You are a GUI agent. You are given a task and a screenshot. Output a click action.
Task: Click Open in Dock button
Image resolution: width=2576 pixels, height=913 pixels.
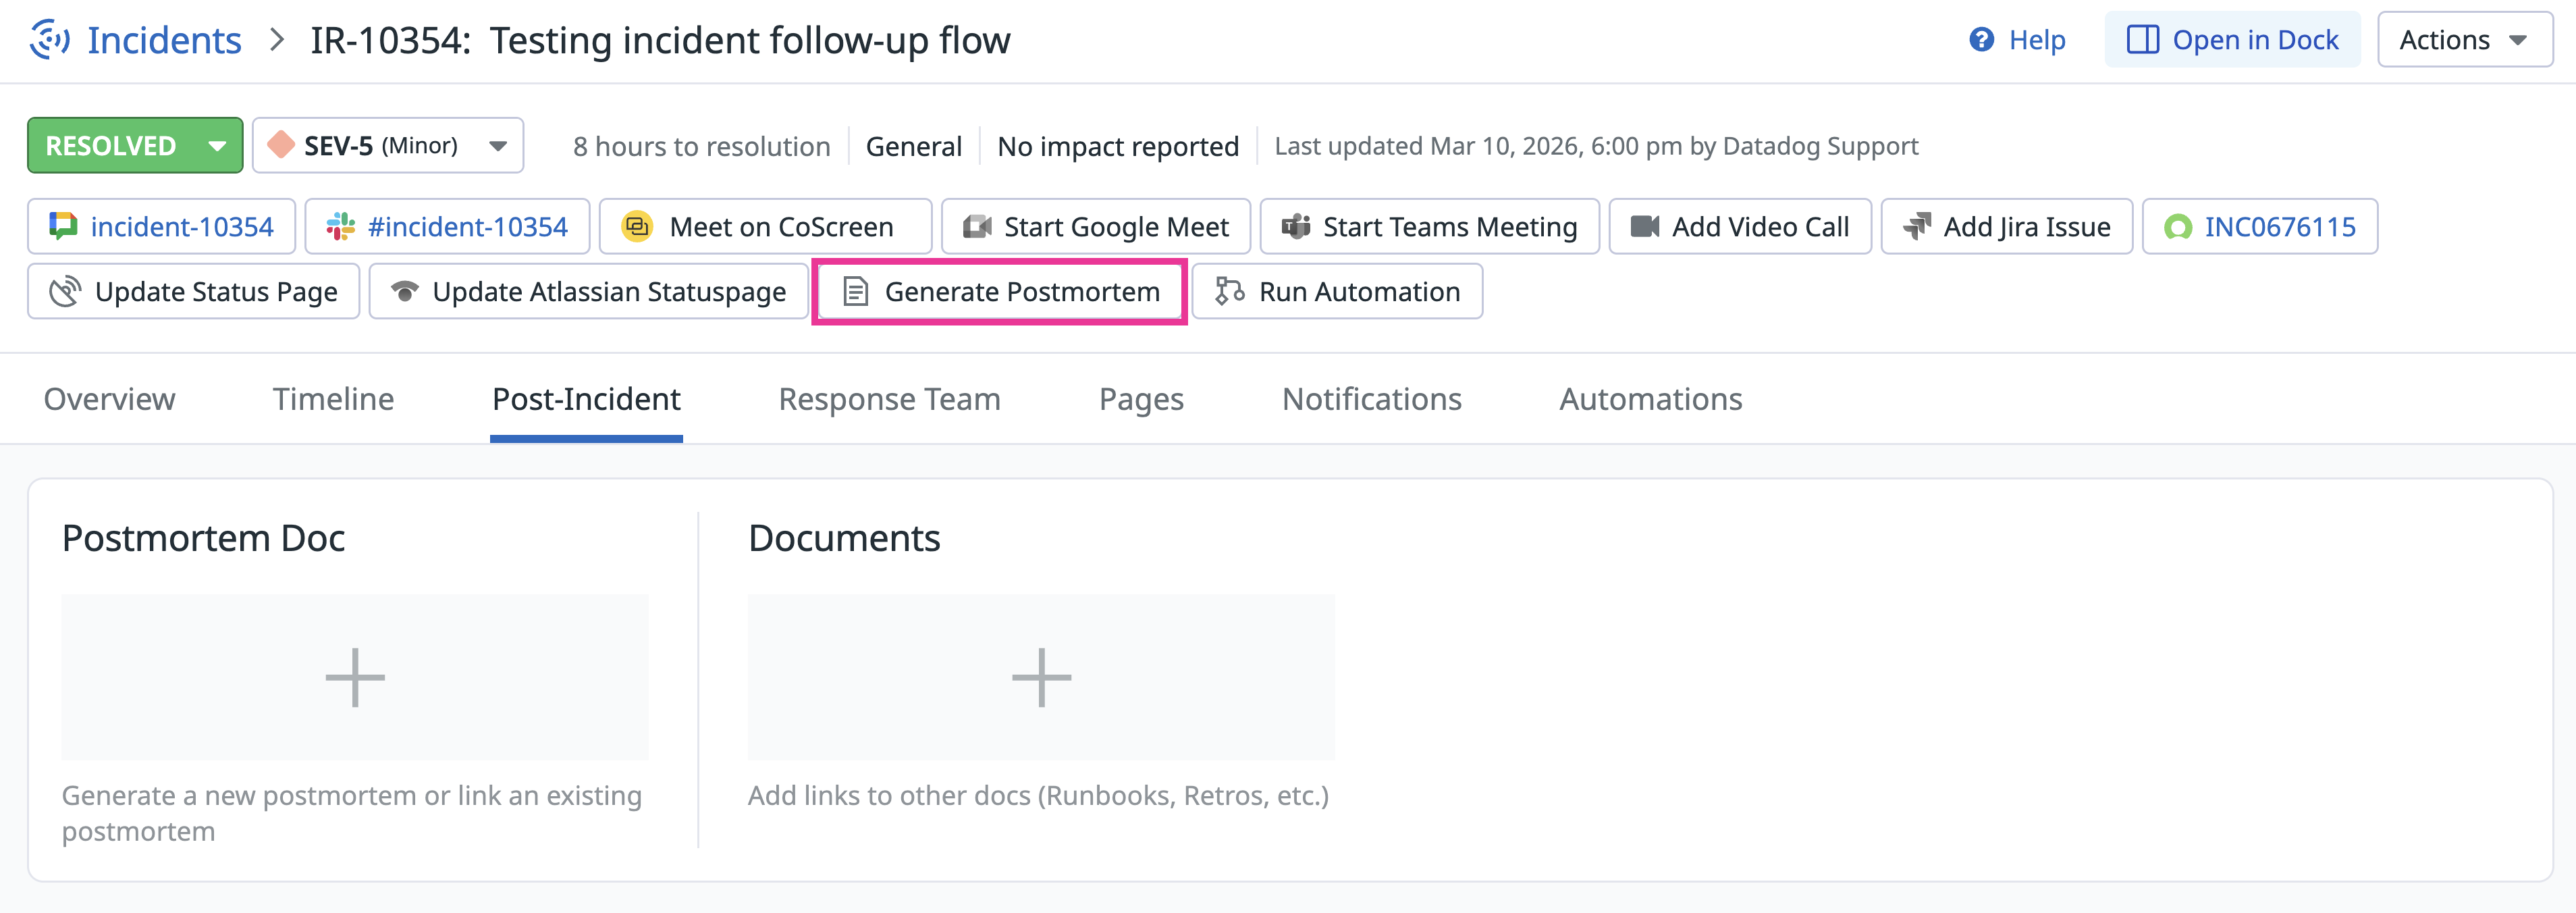[2232, 40]
